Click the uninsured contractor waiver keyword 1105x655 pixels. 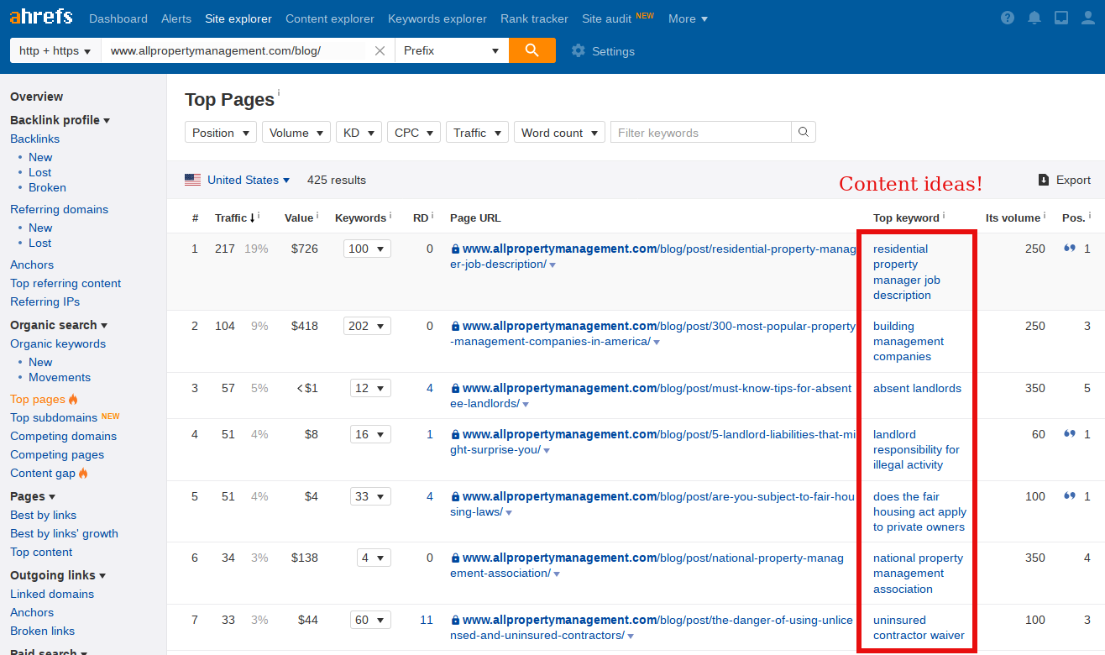coord(919,627)
